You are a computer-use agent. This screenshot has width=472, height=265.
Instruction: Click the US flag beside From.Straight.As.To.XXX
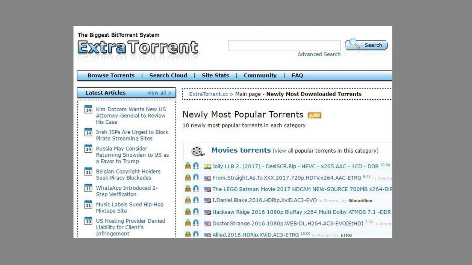tap(207, 178)
